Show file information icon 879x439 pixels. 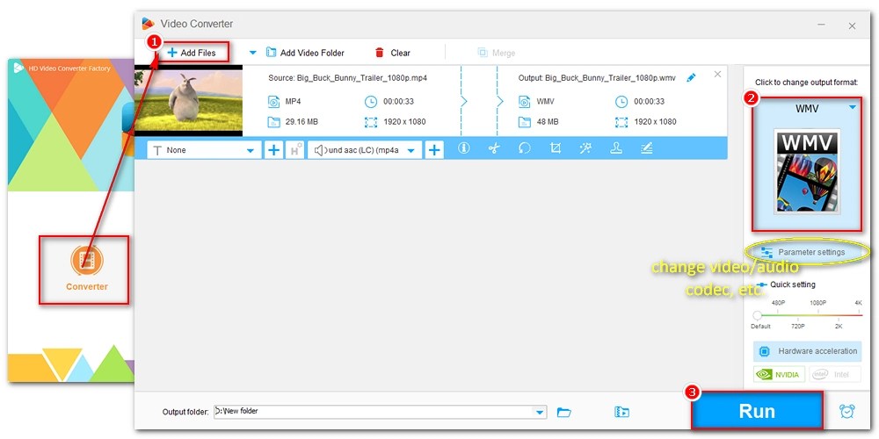(463, 148)
